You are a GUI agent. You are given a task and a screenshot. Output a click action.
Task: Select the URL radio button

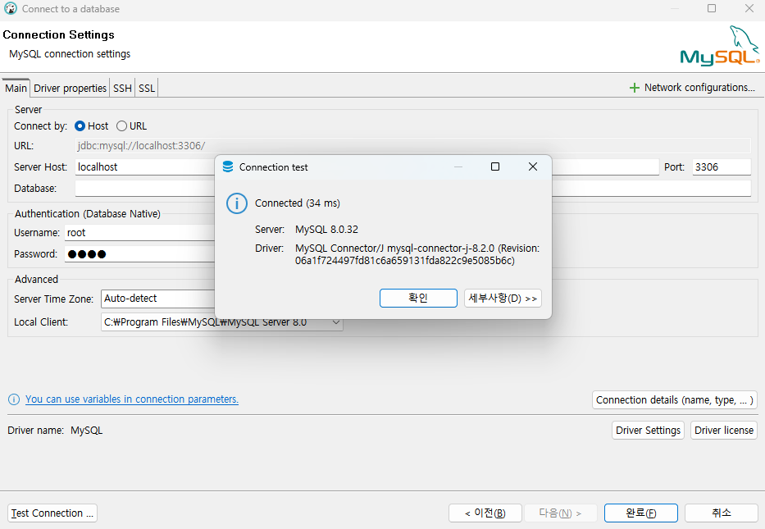[121, 126]
